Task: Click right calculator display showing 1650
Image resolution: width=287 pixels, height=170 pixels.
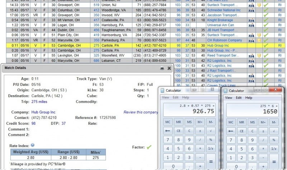Action: [252, 110]
